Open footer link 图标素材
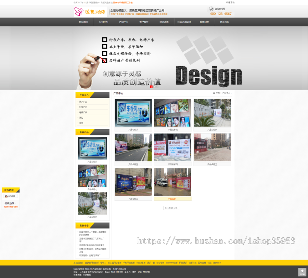 point(202,263)
